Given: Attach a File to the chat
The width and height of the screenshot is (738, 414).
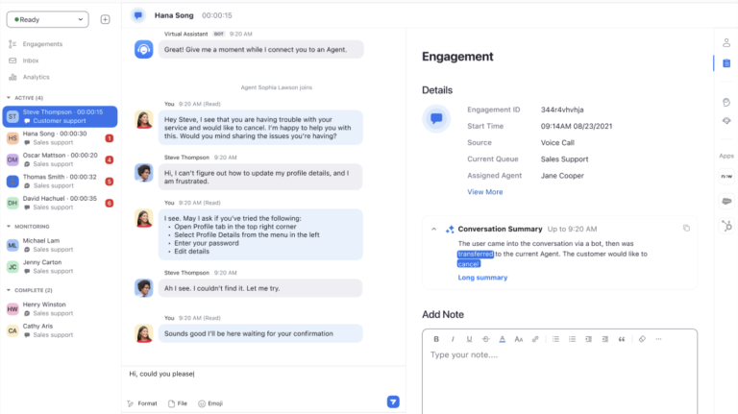Looking at the screenshot, I should click(x=177, y=403).
